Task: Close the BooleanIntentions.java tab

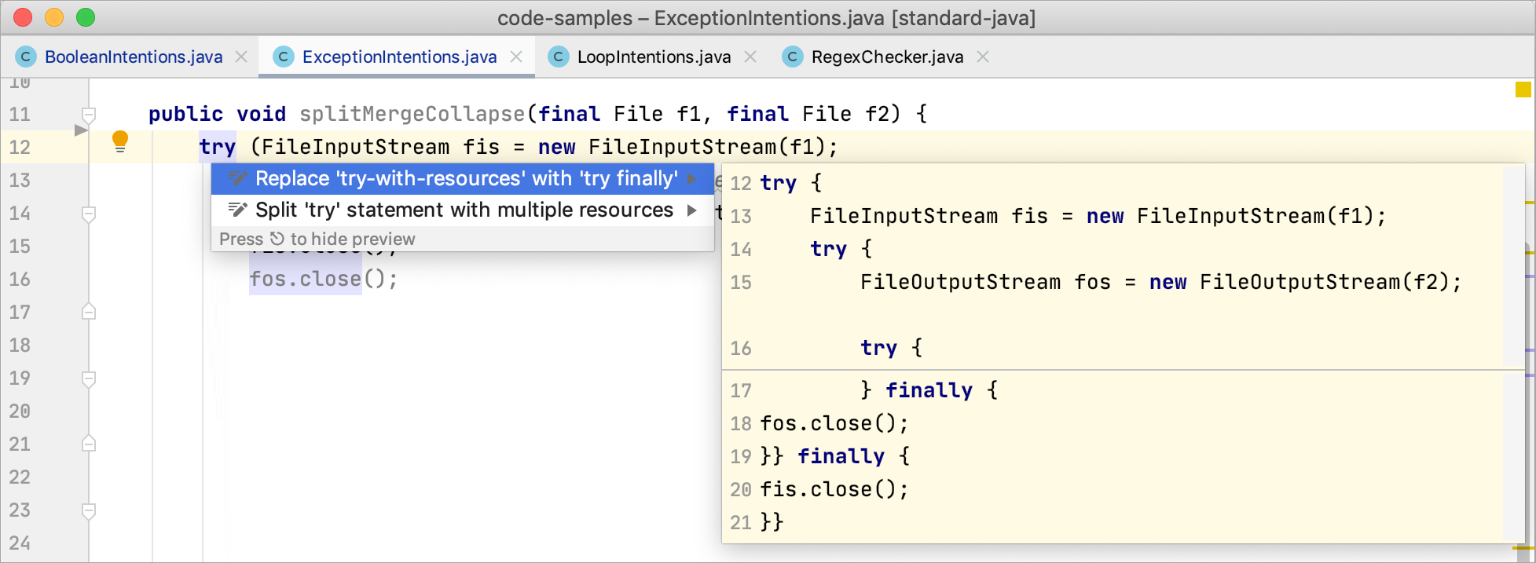Action: coord(241,57)
